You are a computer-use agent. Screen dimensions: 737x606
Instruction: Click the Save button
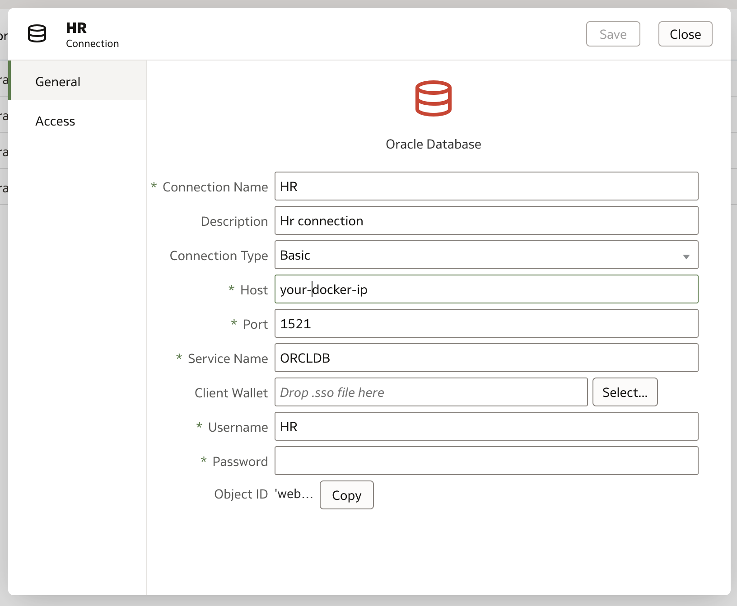[613, 34]
